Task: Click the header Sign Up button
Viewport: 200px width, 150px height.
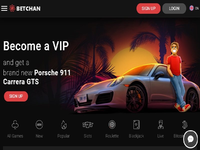Action: tap(148, 8)
